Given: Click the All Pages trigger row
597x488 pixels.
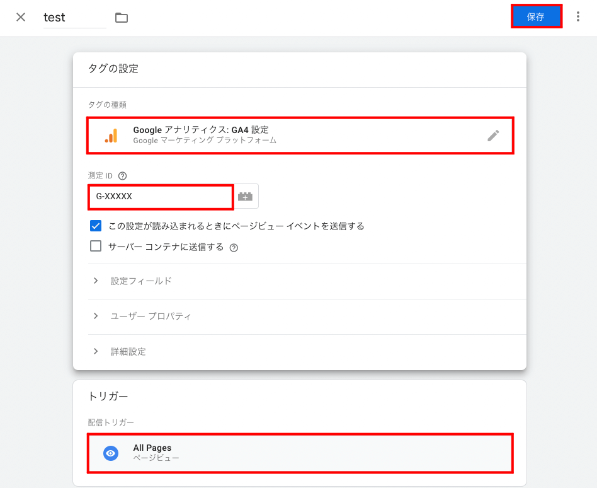Looking at the screenshot, I should click(x=300, y=453).
